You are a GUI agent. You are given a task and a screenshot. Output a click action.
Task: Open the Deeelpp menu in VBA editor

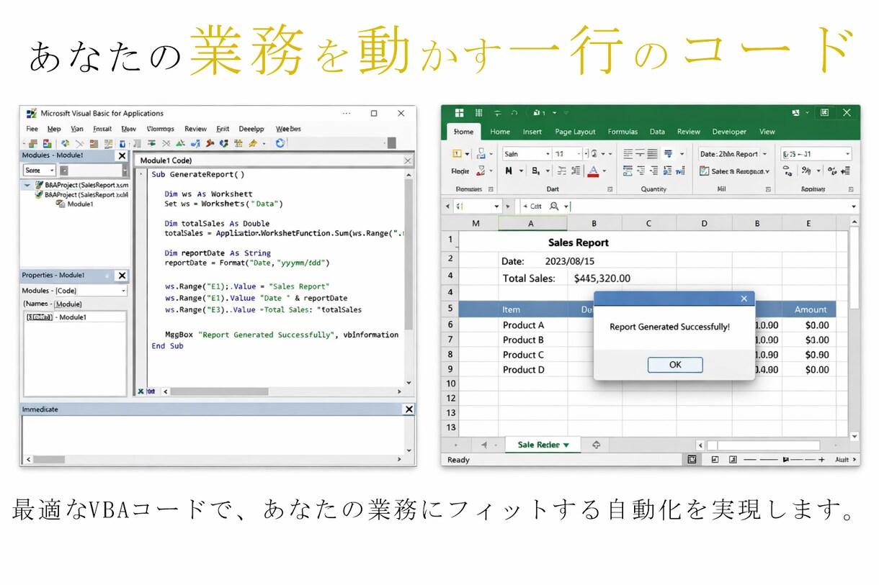[251, 129]
